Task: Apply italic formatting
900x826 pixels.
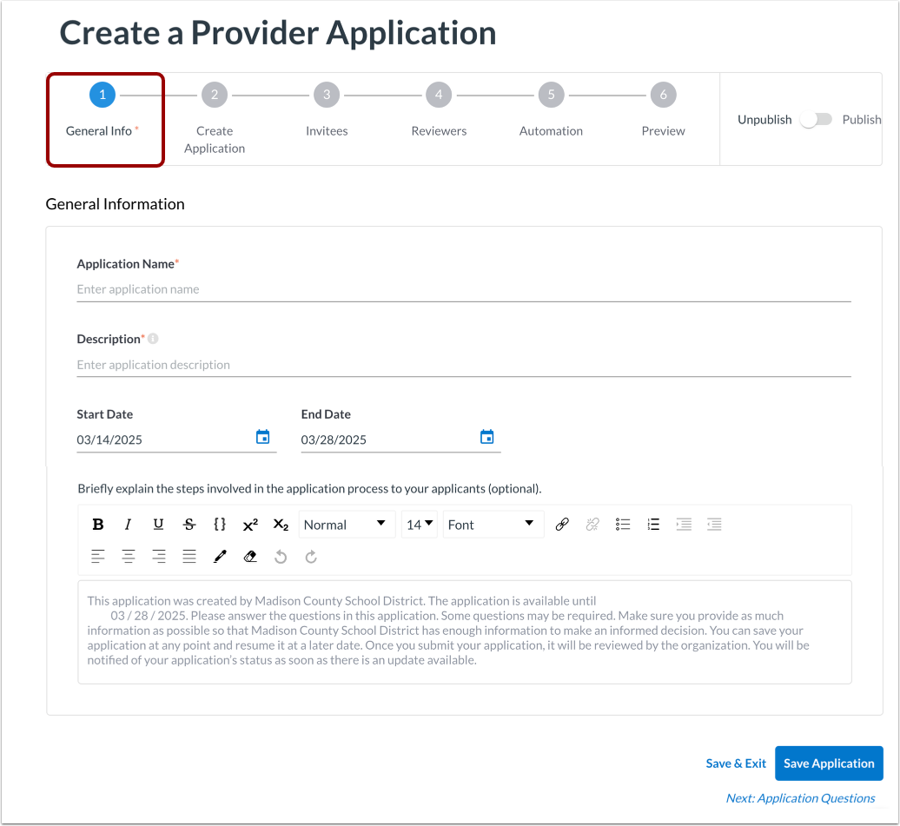Action: (x=128, y=524)
